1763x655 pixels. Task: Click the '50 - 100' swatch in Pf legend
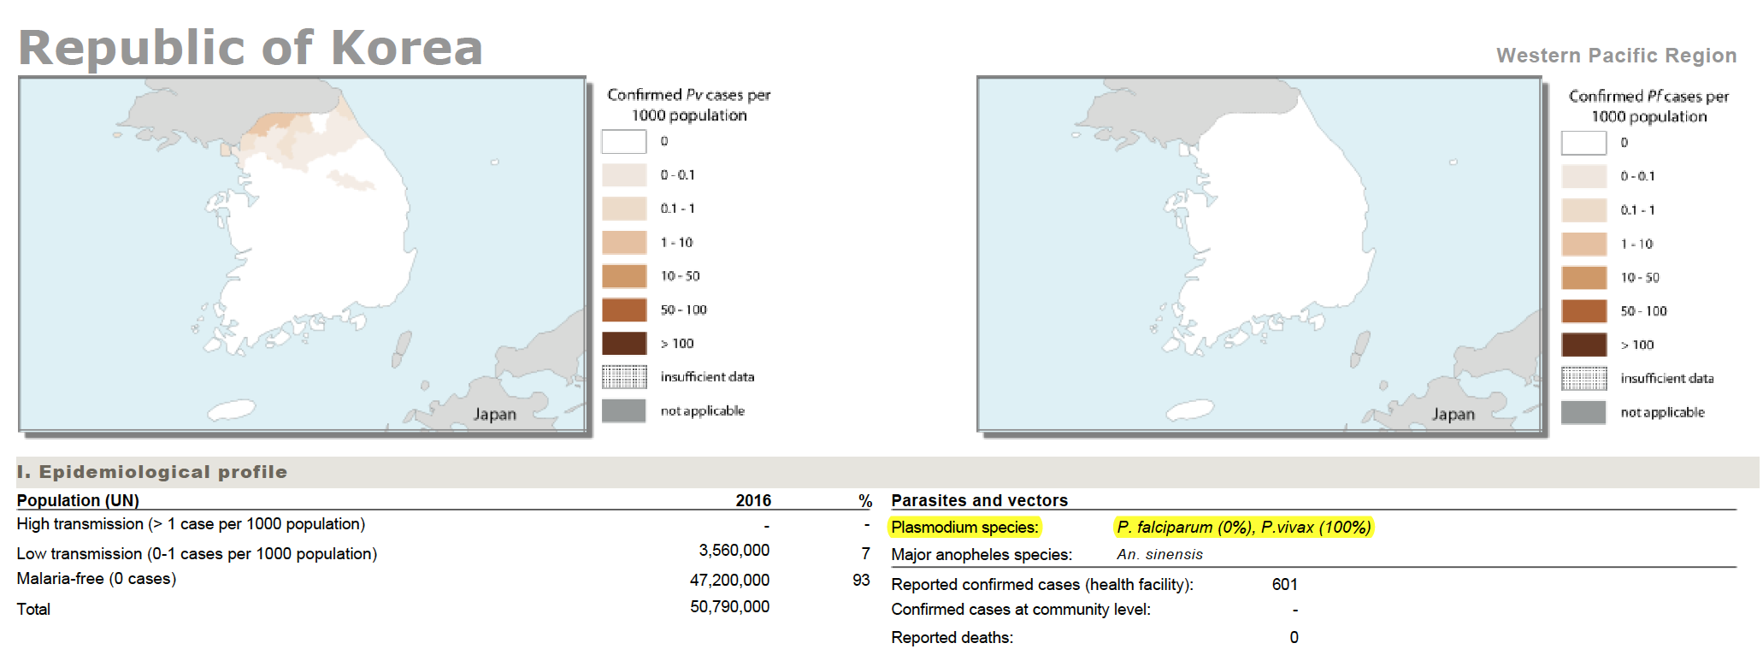tap(1583, 310)
